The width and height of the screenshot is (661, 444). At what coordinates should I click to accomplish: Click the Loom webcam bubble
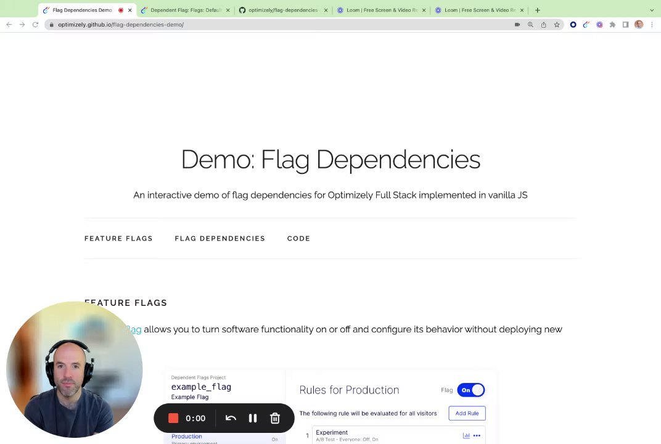(x=75, y=369)
